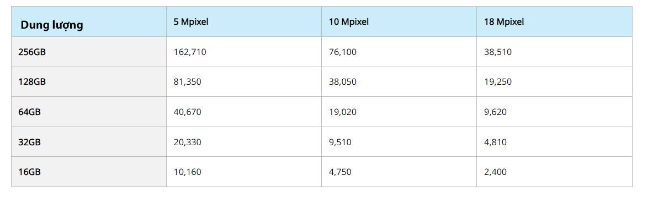Image resolution: width=653 pixels, height=203 pixels.
Task: Click the 4,810 value cell
Action: [x=554, y=142]
